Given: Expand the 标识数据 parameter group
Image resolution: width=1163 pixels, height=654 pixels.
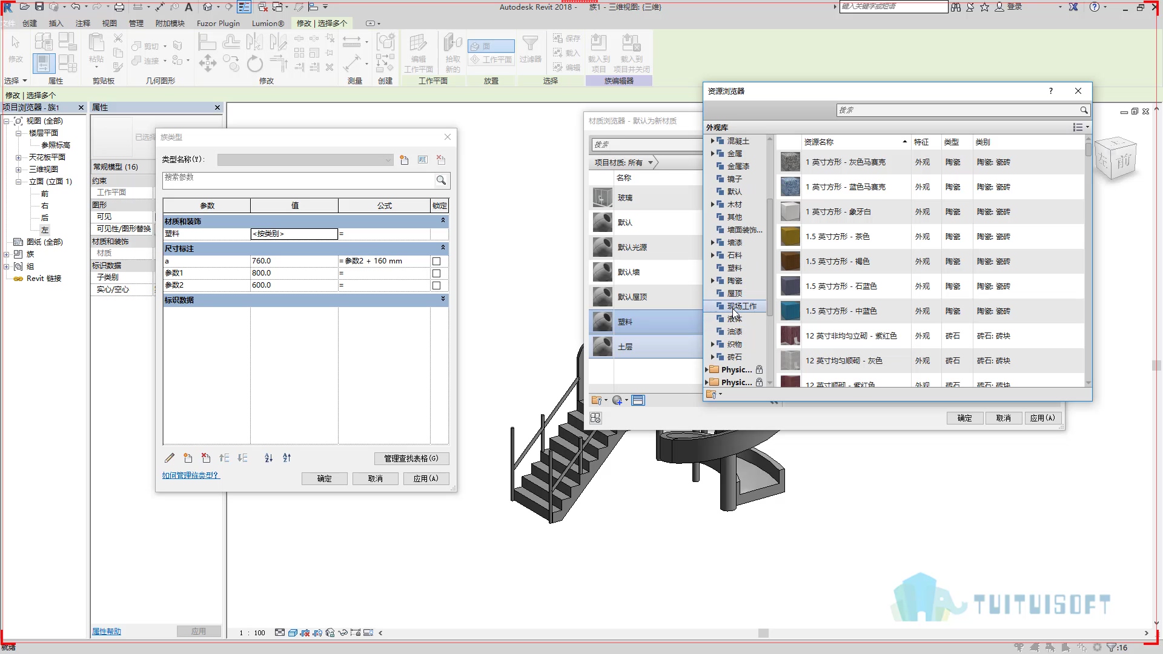Looking at the screenshot, I should (x=443, y=299).
